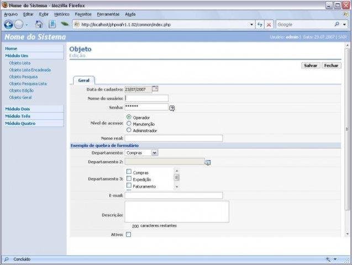Click the page icon in the address bar
Viewport: 352px width, 265px height.
77,24
